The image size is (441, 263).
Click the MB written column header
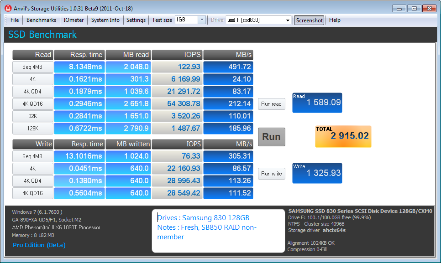coord(128,144)
